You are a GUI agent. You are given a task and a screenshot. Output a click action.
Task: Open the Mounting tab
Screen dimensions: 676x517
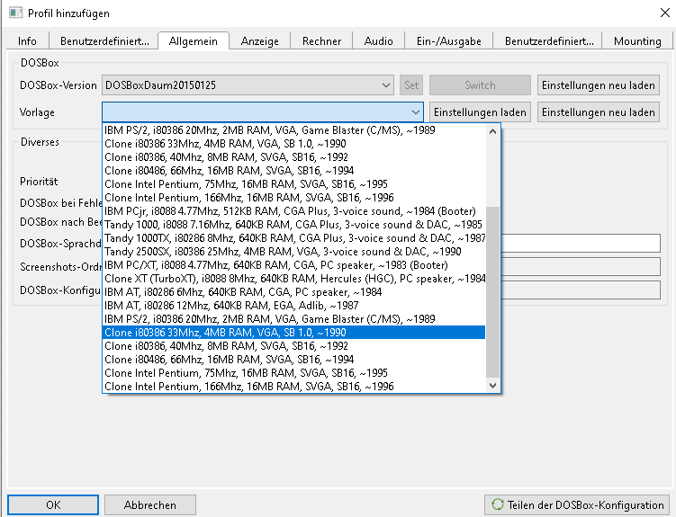637,41
